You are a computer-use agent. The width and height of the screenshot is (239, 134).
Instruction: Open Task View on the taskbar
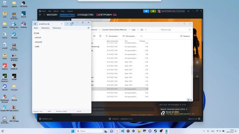pyautogui.click(x=106, y=131)
